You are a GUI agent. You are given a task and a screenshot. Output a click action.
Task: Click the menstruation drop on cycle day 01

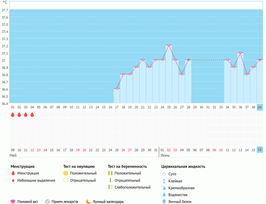13,114
